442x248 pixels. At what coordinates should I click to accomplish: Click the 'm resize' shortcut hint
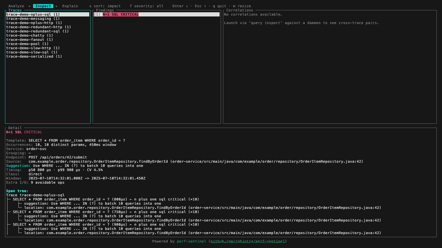pos(242,6)
